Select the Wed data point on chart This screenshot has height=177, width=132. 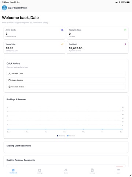65,129
